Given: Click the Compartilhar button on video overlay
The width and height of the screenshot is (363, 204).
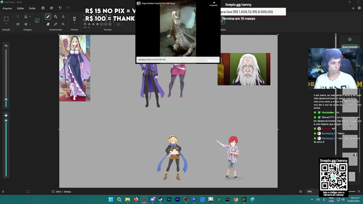Looking at the screenshot, I should pyautogui.click(x=214, y=4).
